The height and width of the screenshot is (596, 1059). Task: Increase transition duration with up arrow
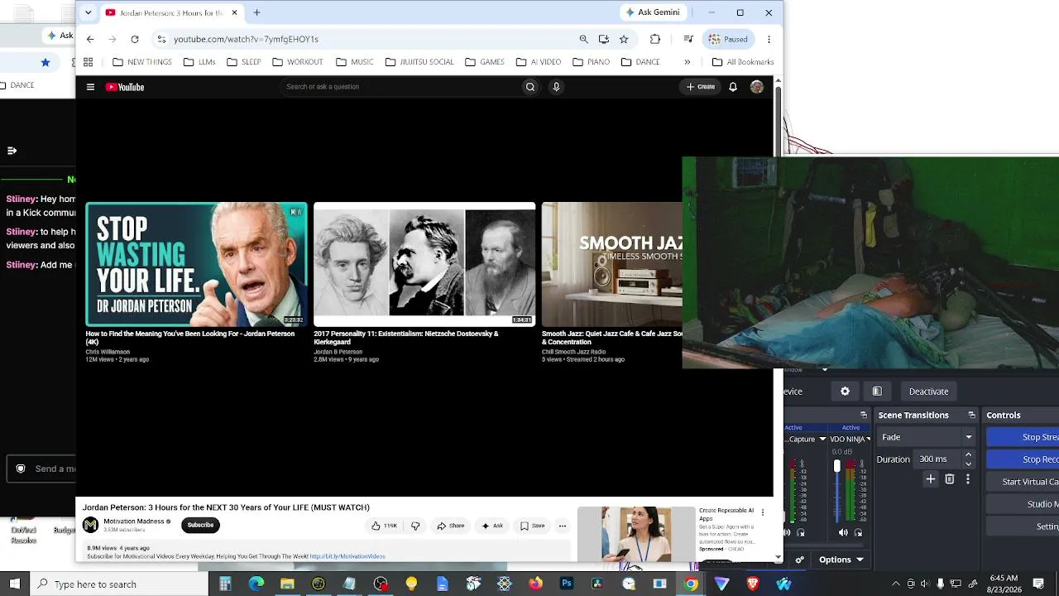[x=969, y=454]
